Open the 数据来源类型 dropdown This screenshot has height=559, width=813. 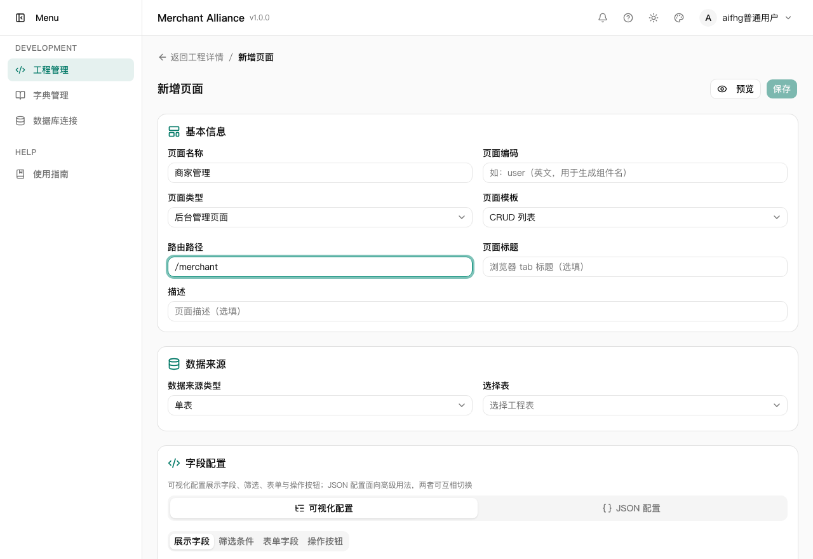pos(320,405)
